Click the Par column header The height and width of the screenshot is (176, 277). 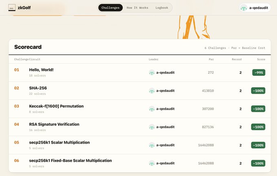click(x=211, y=60)
